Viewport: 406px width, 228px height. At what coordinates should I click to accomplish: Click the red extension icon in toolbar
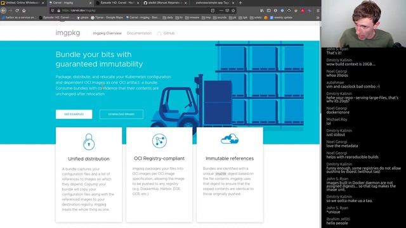click(x=303, y=11)
